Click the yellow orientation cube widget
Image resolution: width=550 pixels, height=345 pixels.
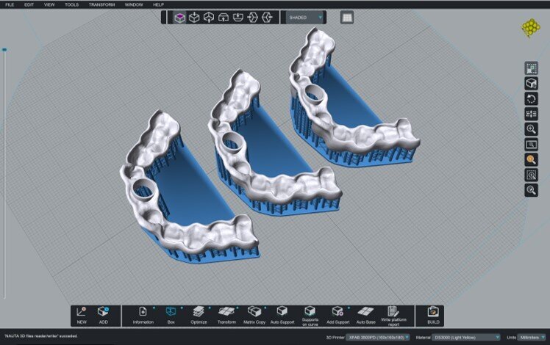coord(531,28)
